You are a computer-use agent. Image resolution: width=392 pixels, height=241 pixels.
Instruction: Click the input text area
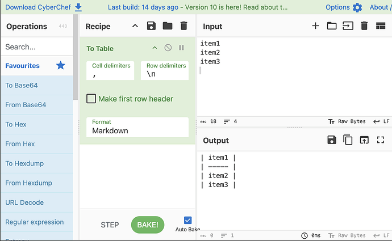point(294,77)
